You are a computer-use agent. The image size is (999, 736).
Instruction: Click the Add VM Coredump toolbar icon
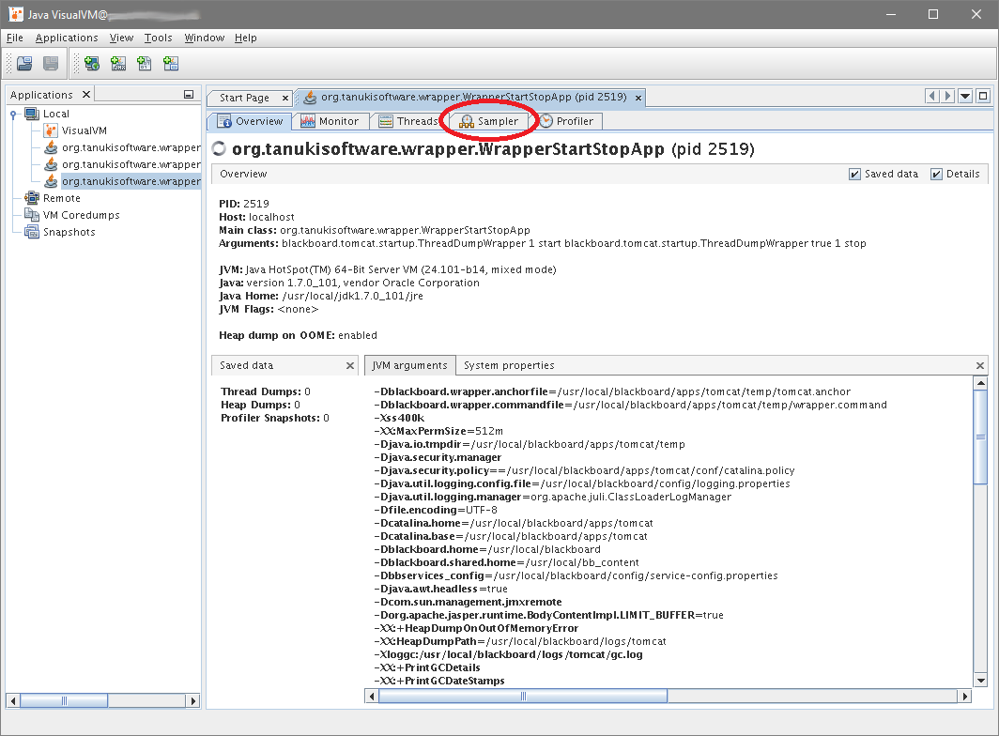coord(145,64)
